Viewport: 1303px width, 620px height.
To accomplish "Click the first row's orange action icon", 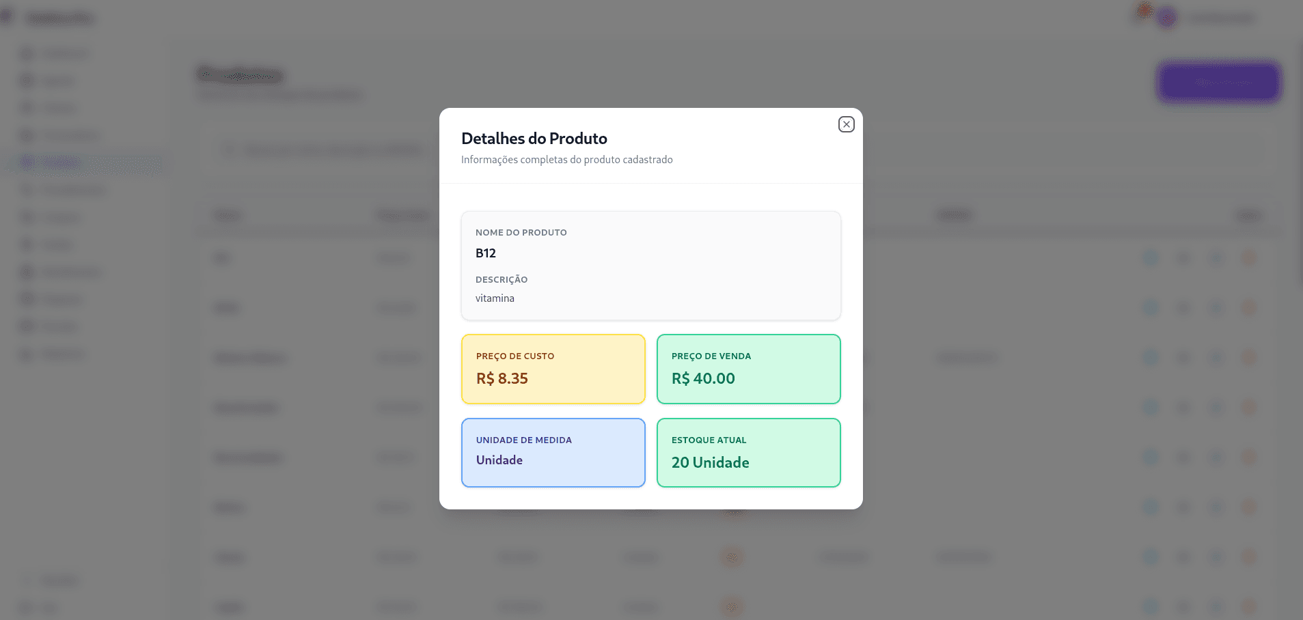I will tap(1248, 258).
